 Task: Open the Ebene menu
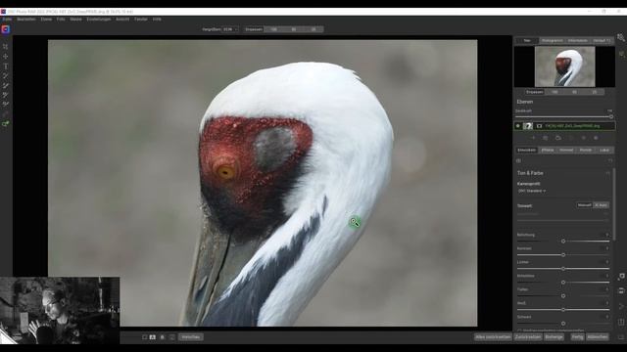click(46, 20)
